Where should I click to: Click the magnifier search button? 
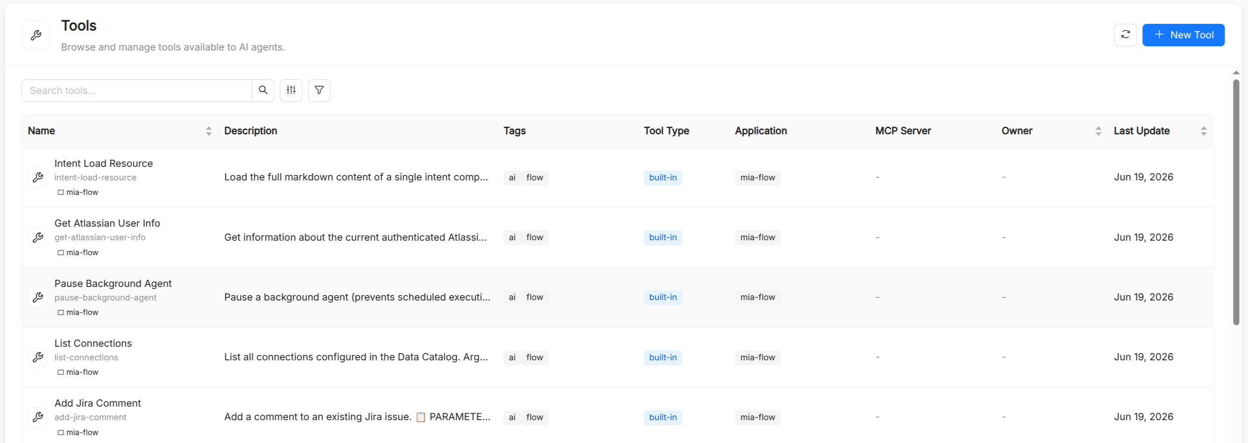tap(263, 91)
